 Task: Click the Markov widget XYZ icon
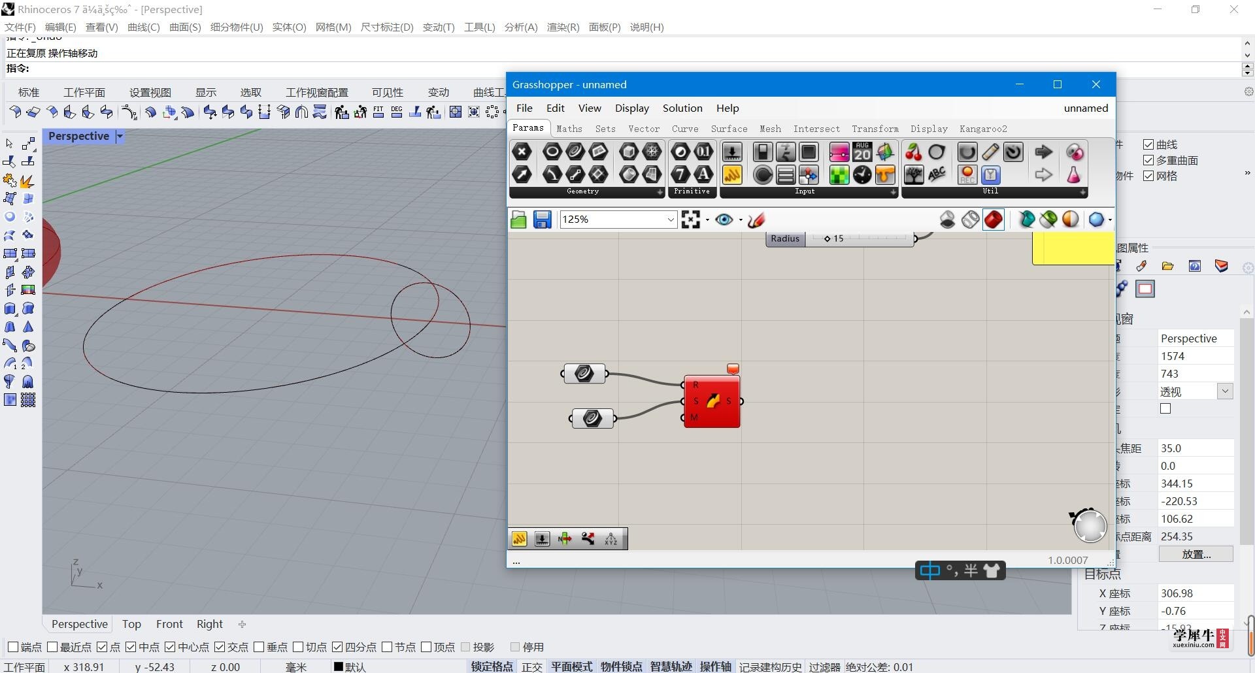point(611,539)
